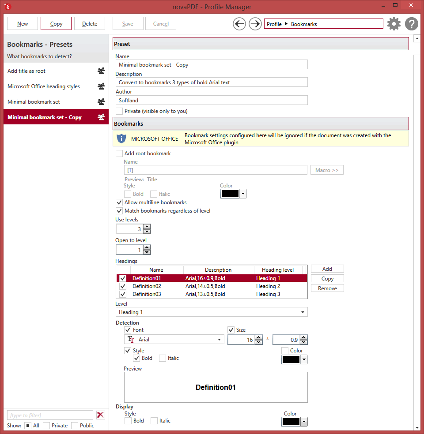Image resolution: width=424 pixels, height=434 pixels.
Task: Click the preset Name input field
Action: [x=212, y=64]
